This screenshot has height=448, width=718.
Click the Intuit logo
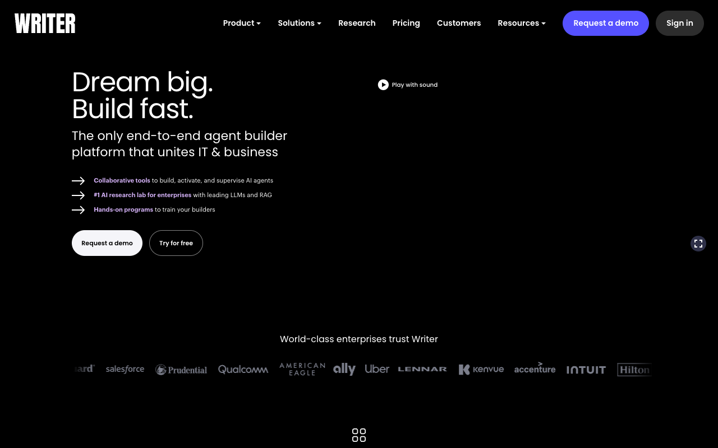pyautogui.click(x=586, y=370)
